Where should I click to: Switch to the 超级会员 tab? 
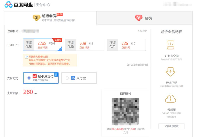pos(50,18)
